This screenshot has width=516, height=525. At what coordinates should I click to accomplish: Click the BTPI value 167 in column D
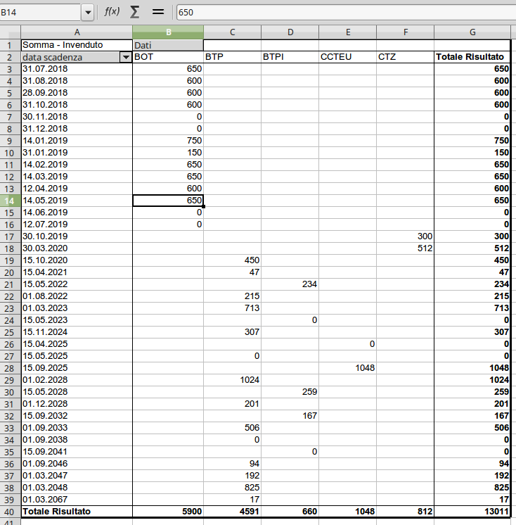(x=290, y=416)
